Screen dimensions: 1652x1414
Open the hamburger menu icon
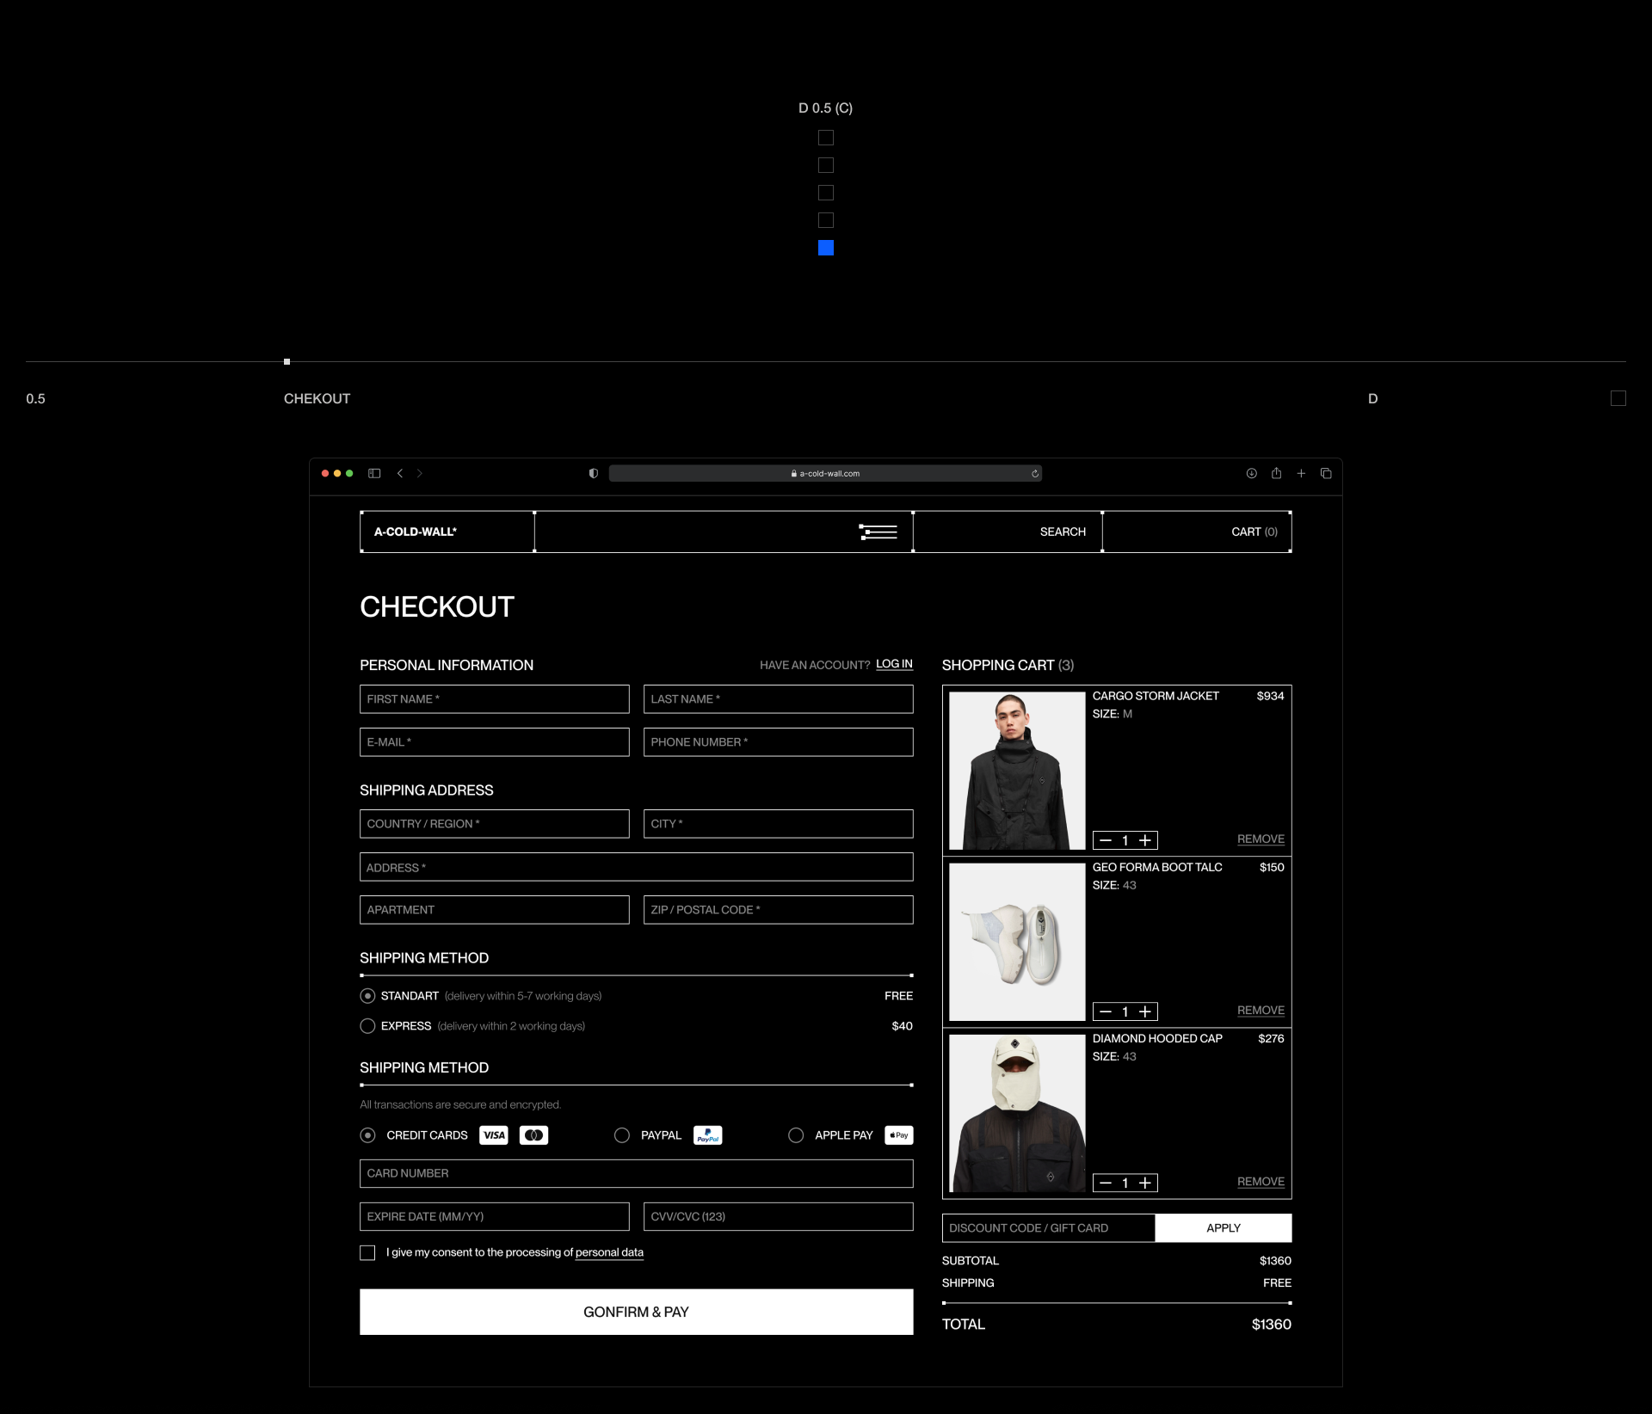pos(878,532)
